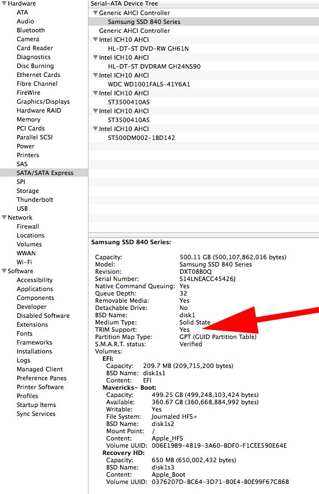Image resolution: width=319 pixels, height=494 pixels.
Task: Open Thunderbolt category
Action: pos(35,200)
